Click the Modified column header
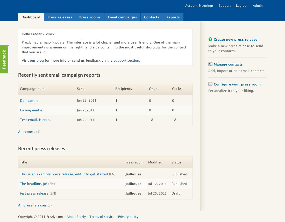Screen dimensions: 285x222 click(x=155, y=162)
